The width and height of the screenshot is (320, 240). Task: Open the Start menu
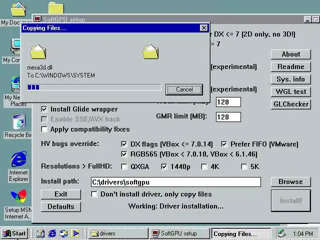point(14,233)
